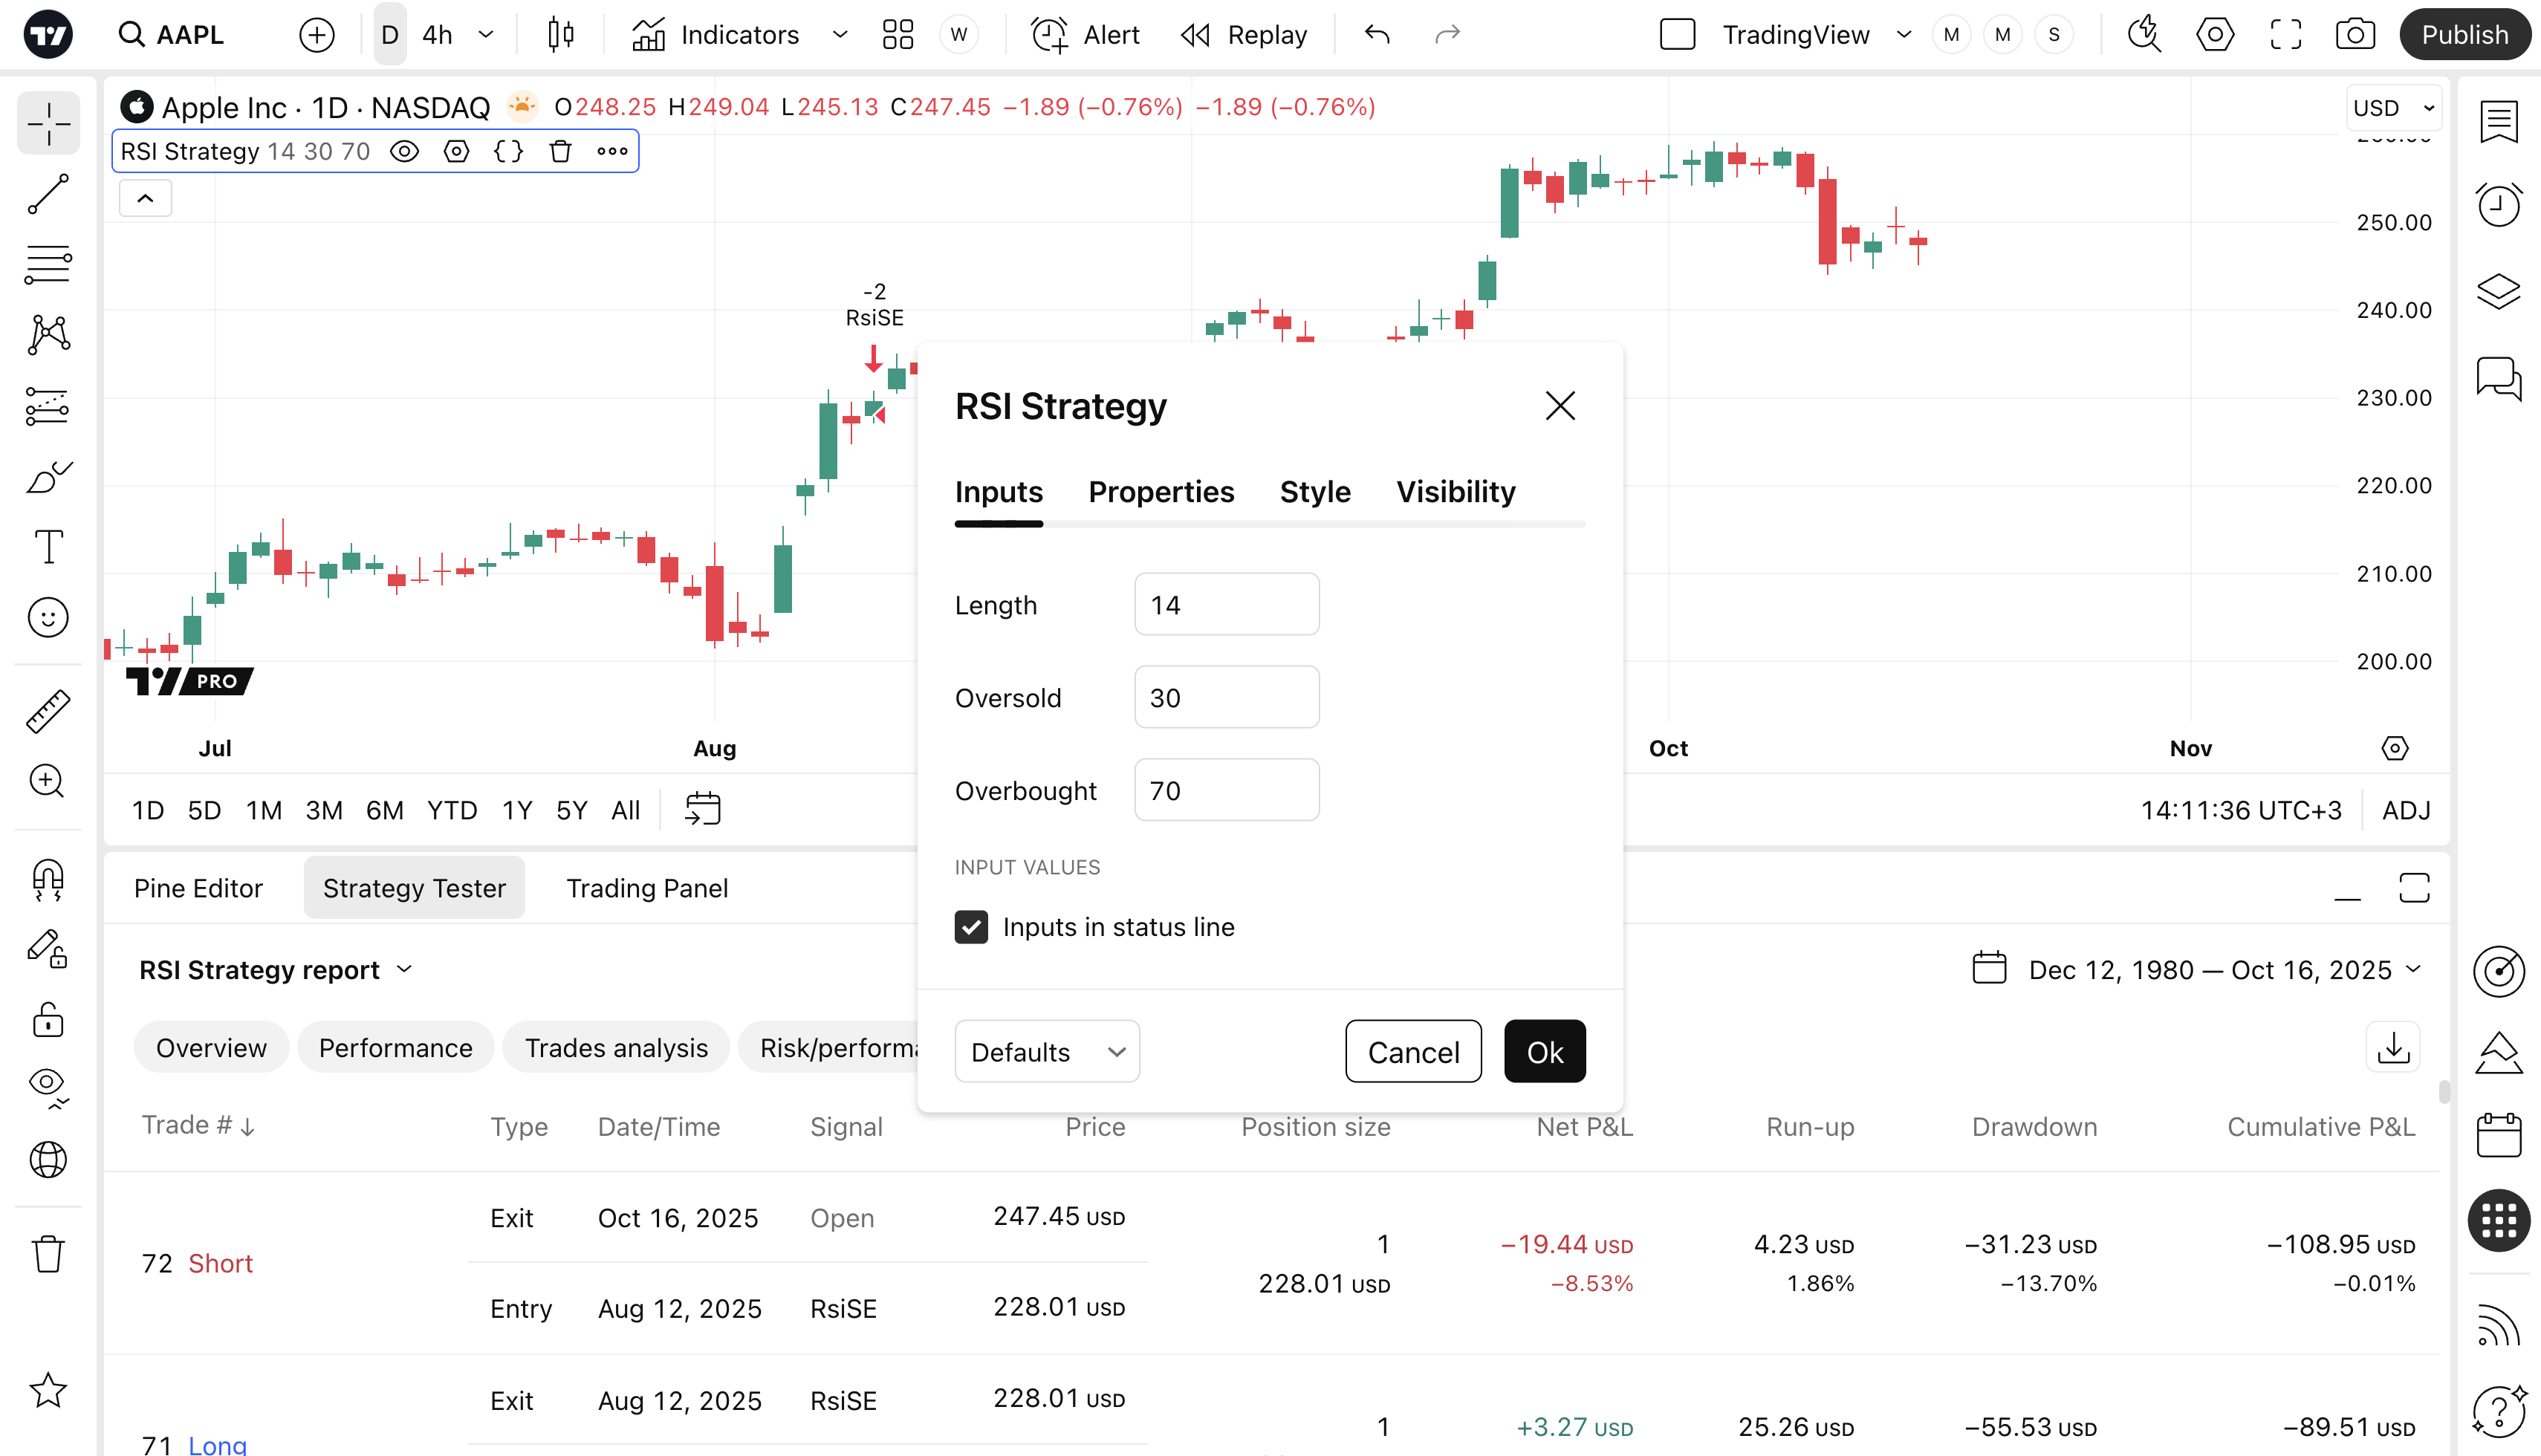The height and width of the screenshot is (1456, 2541).
Task: Open the USD currency dropdown
Action: (2393, 108)
